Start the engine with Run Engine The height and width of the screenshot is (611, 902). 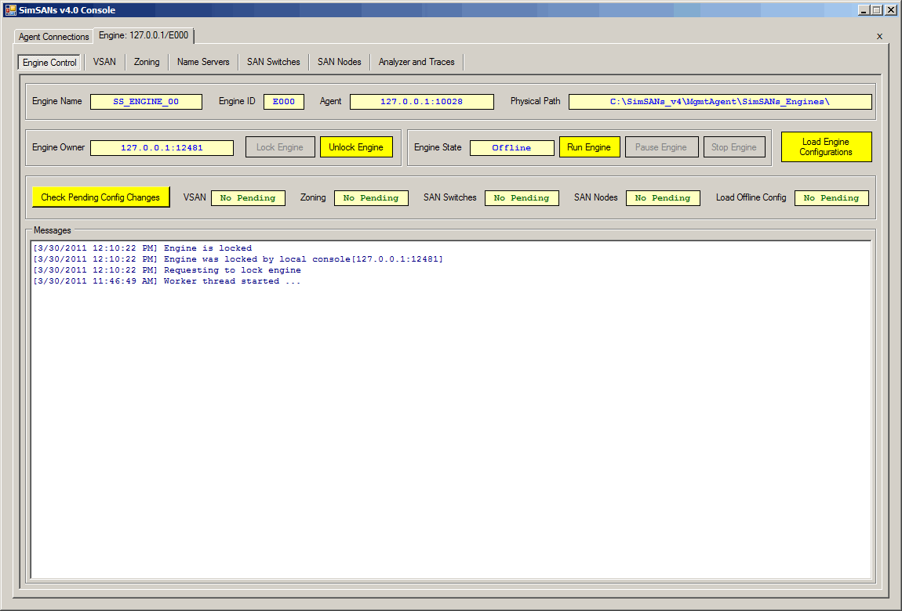point(589,147)
